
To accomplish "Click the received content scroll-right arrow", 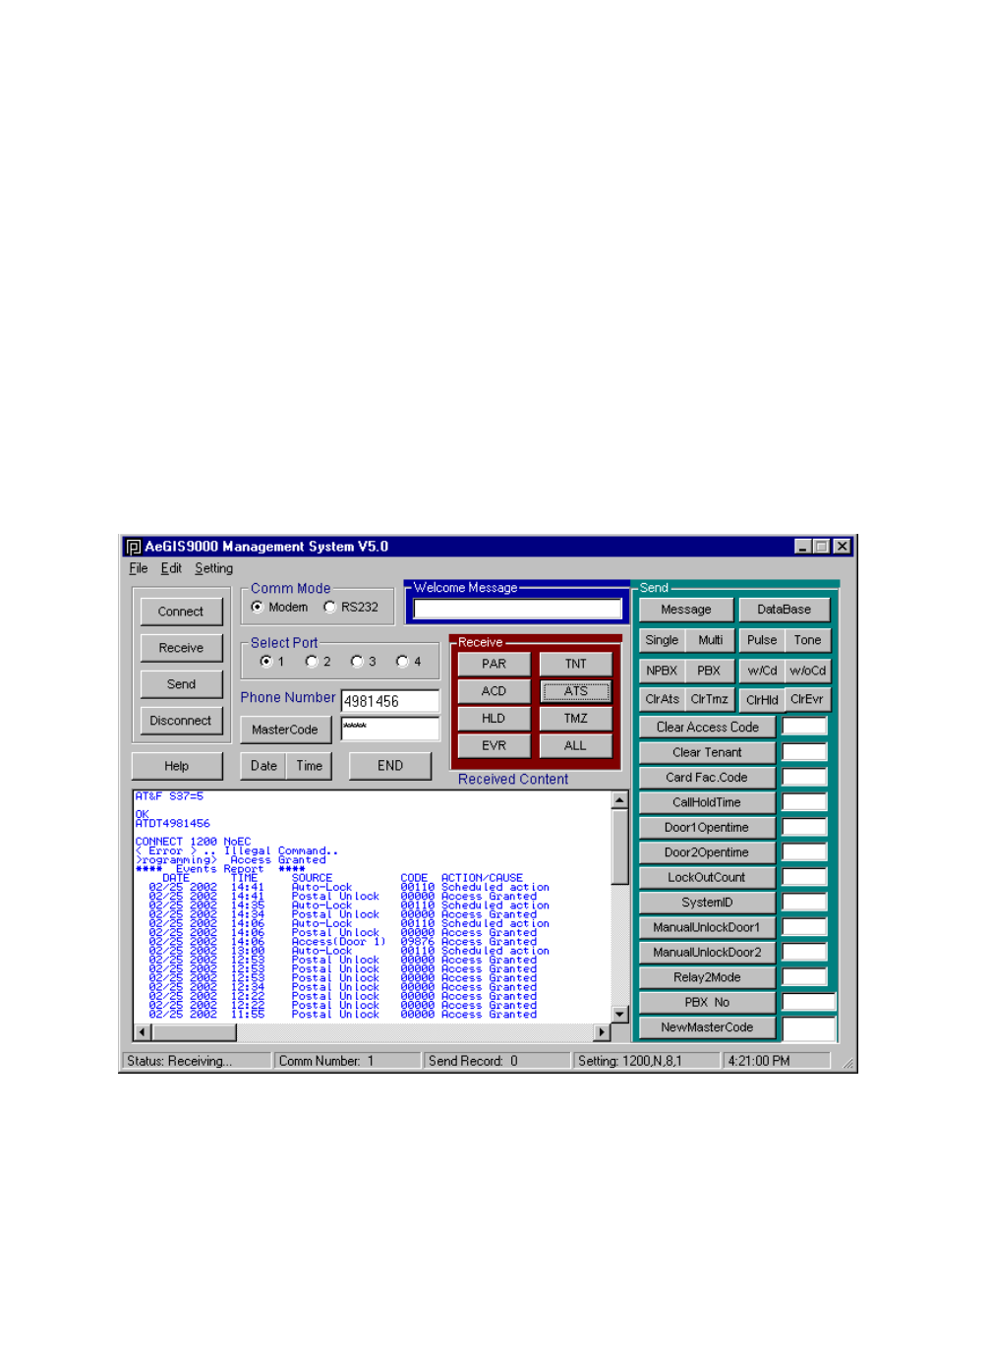I will (x=603, y=1032).
